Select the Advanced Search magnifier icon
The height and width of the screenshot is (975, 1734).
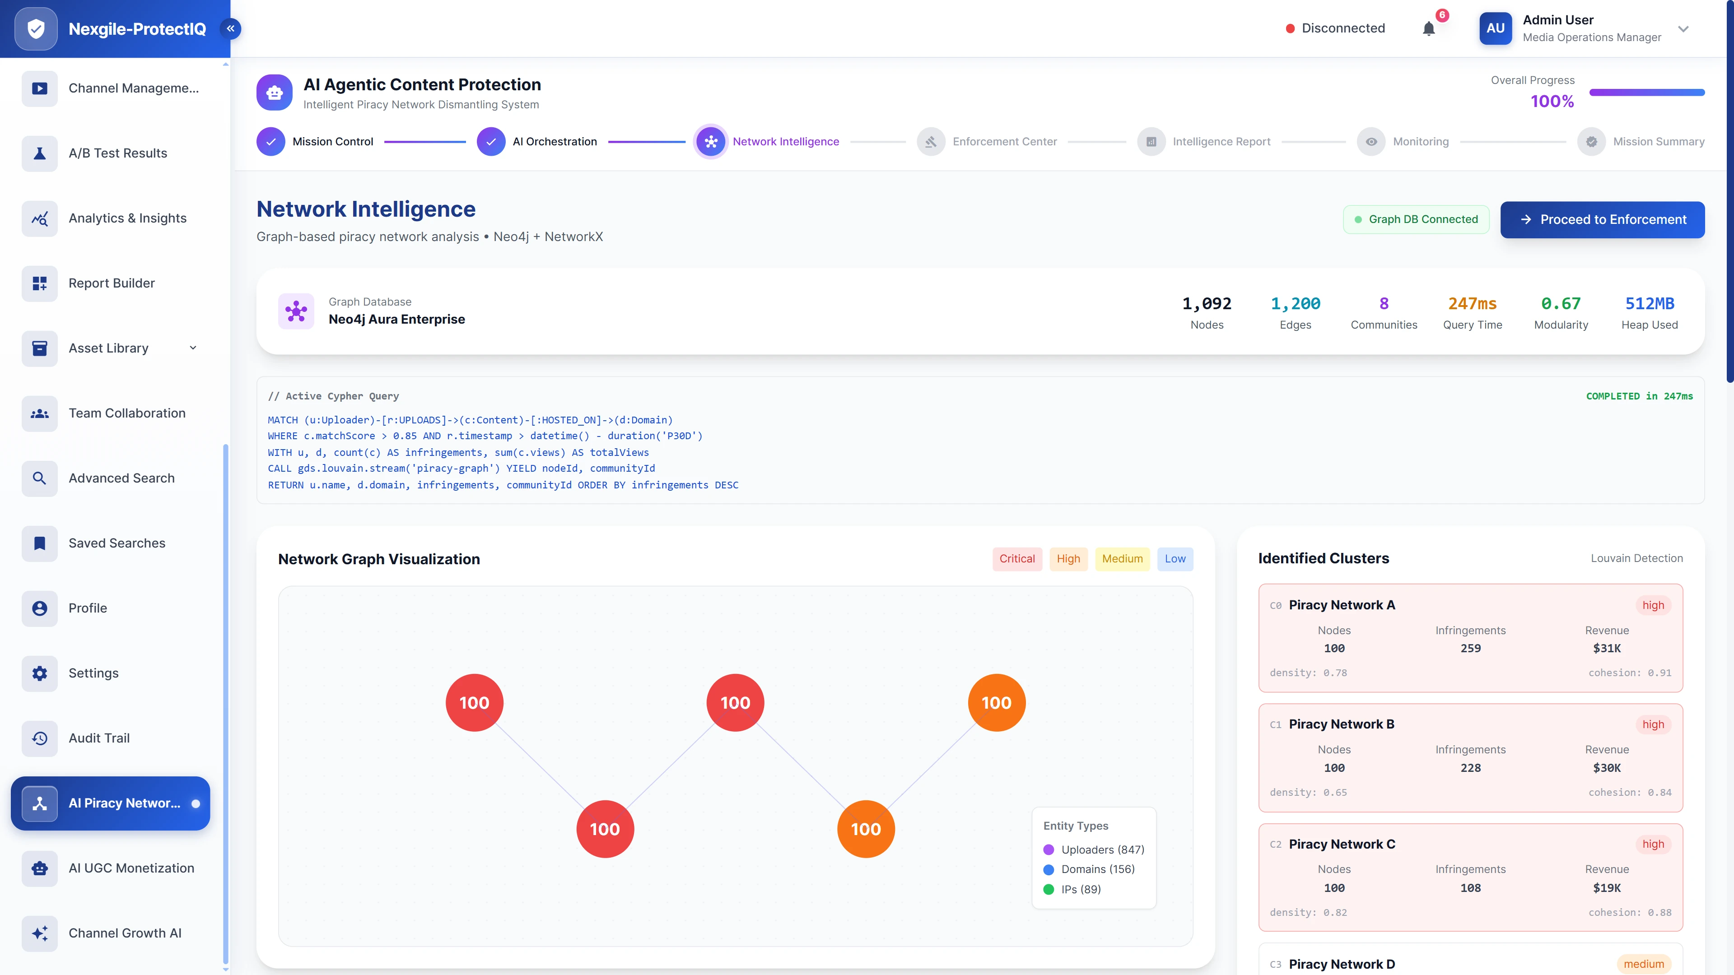tap(39, 478)
